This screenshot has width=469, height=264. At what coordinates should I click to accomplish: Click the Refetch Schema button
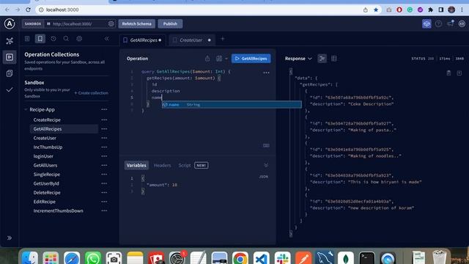pos(137,23)
